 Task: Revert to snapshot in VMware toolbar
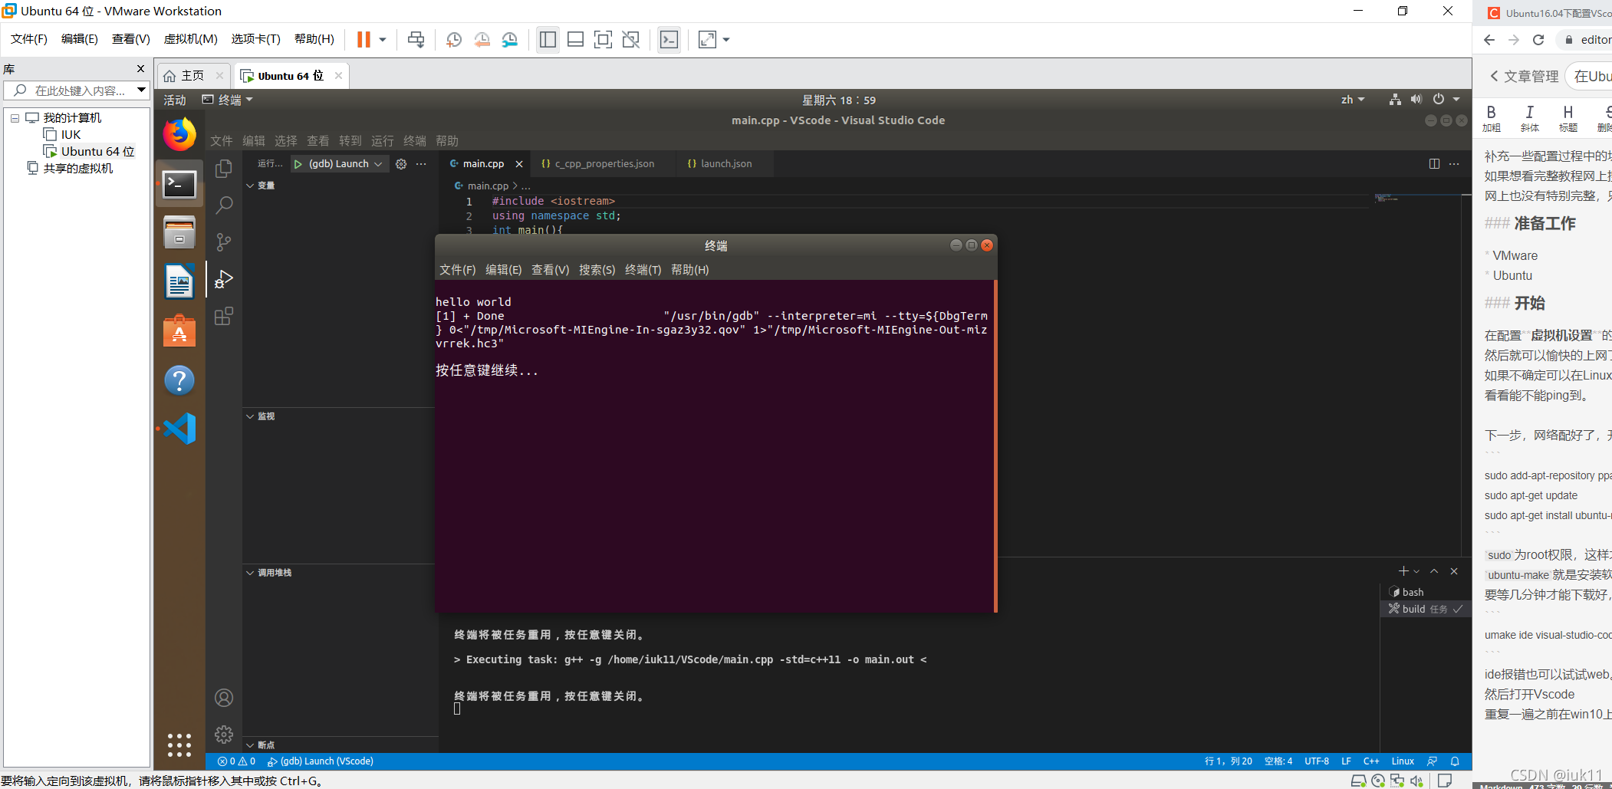click(x=482, y=40)
